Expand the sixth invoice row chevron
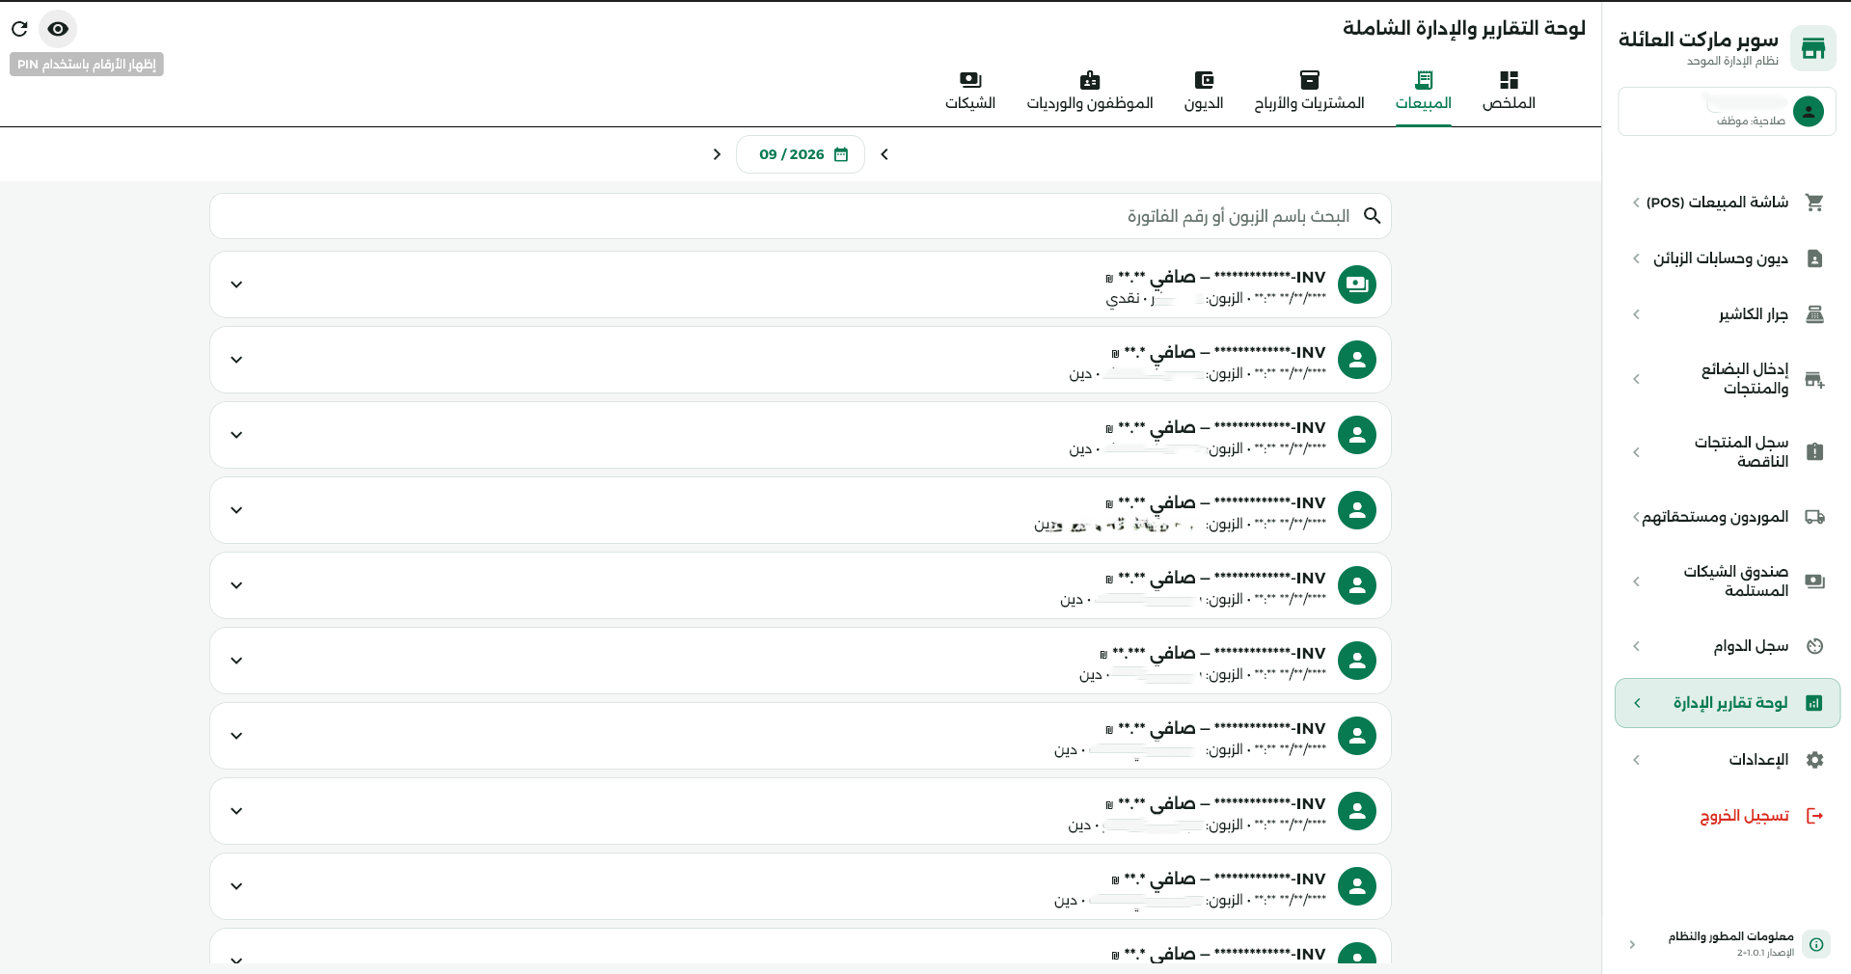 point(236,661)
